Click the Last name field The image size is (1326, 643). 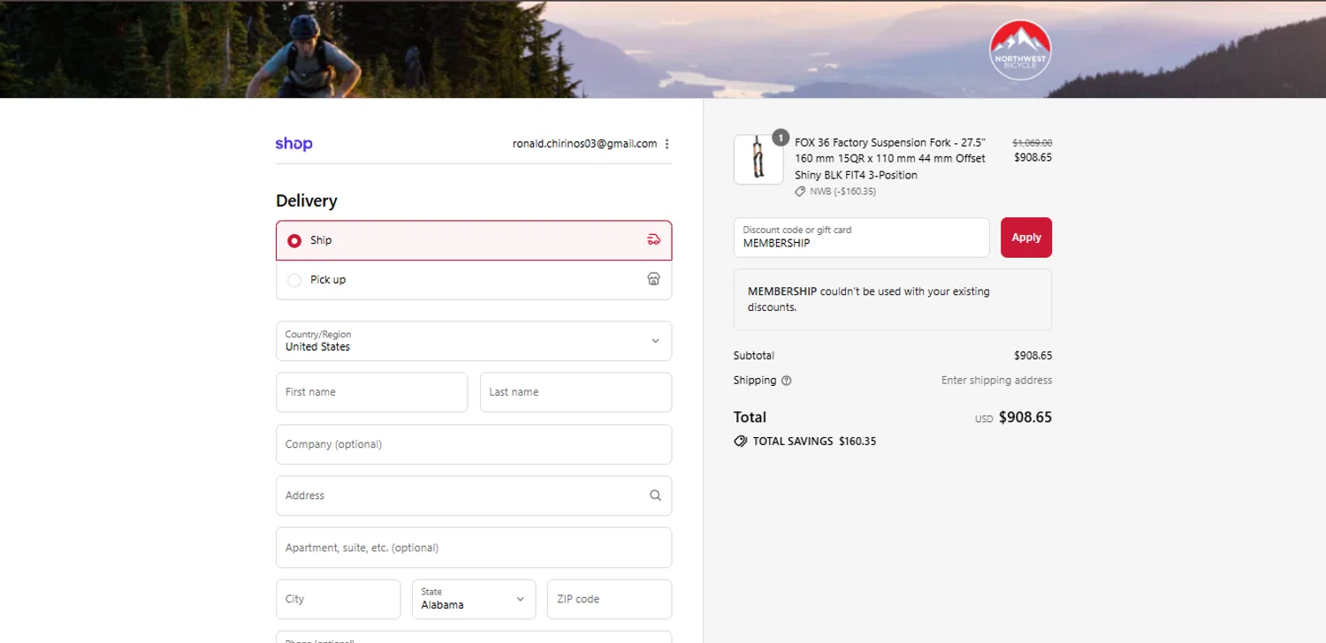pyautogui.click(x=575, y=392)
